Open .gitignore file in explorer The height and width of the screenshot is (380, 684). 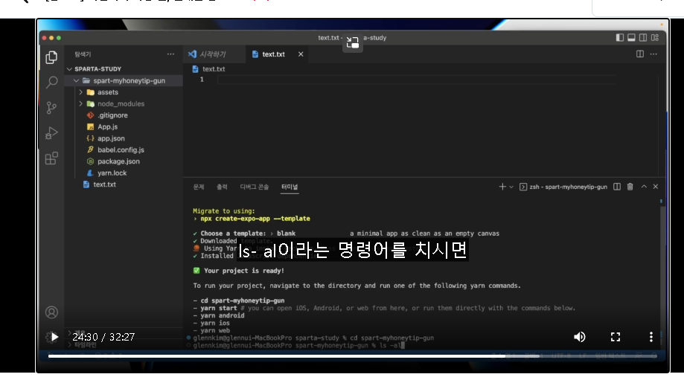tap(112, 115)
